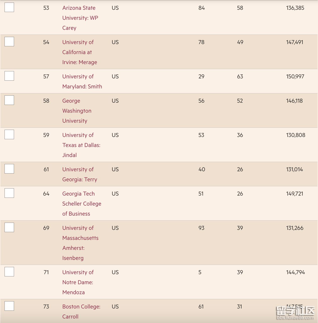Select the UMass Amherst Isenberg checkbox

[x=9, y=228]
